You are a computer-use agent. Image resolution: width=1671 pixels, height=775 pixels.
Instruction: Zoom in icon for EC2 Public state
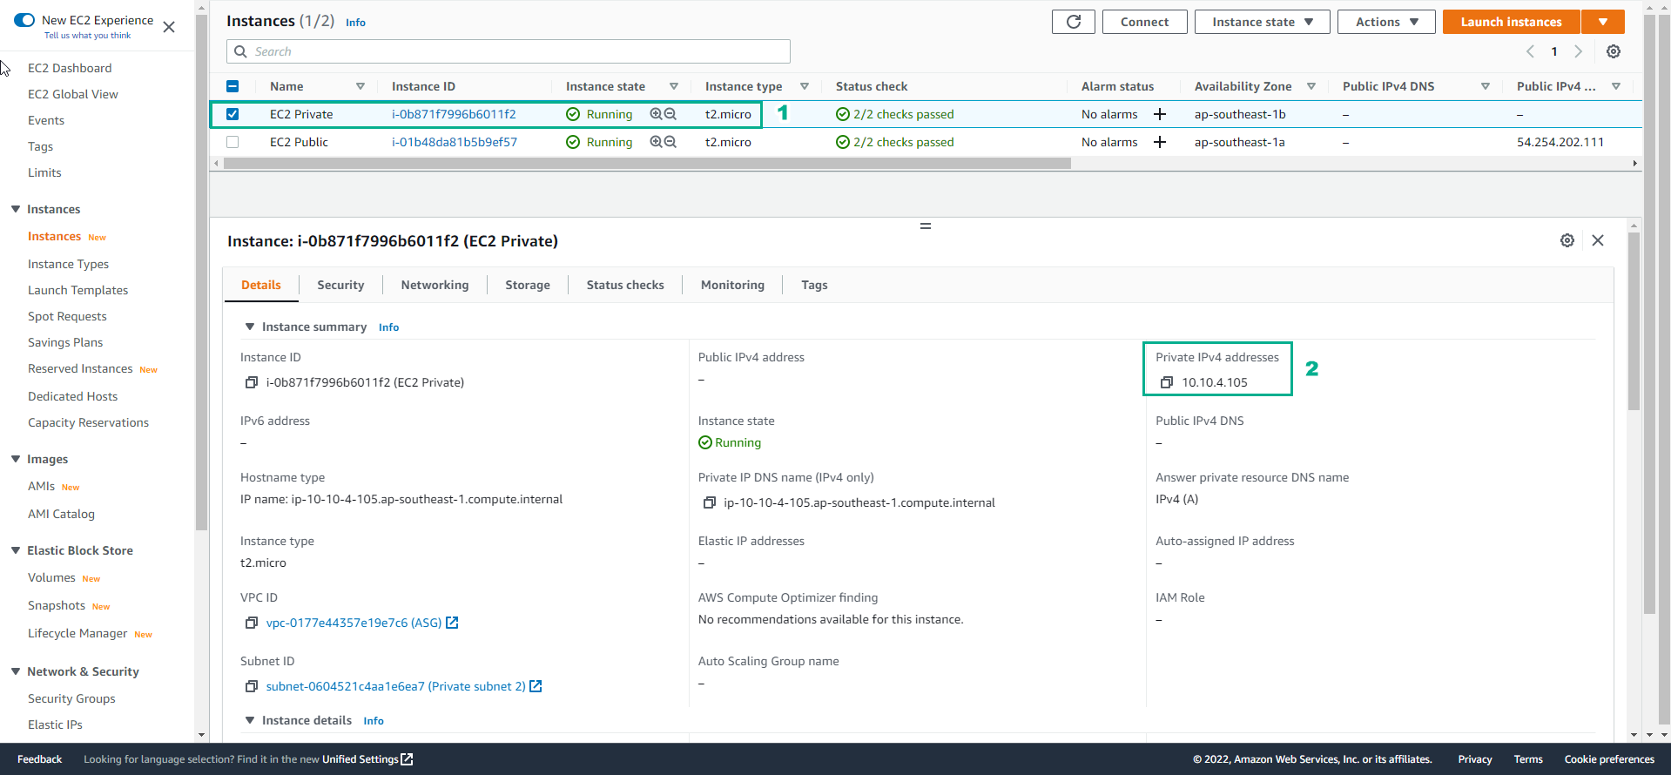[656, 142]
